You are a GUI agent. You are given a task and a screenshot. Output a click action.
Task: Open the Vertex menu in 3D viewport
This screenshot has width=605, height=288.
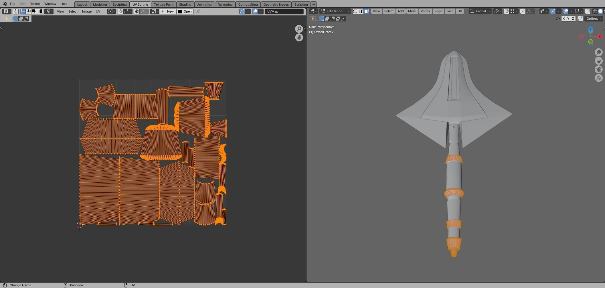425,11
